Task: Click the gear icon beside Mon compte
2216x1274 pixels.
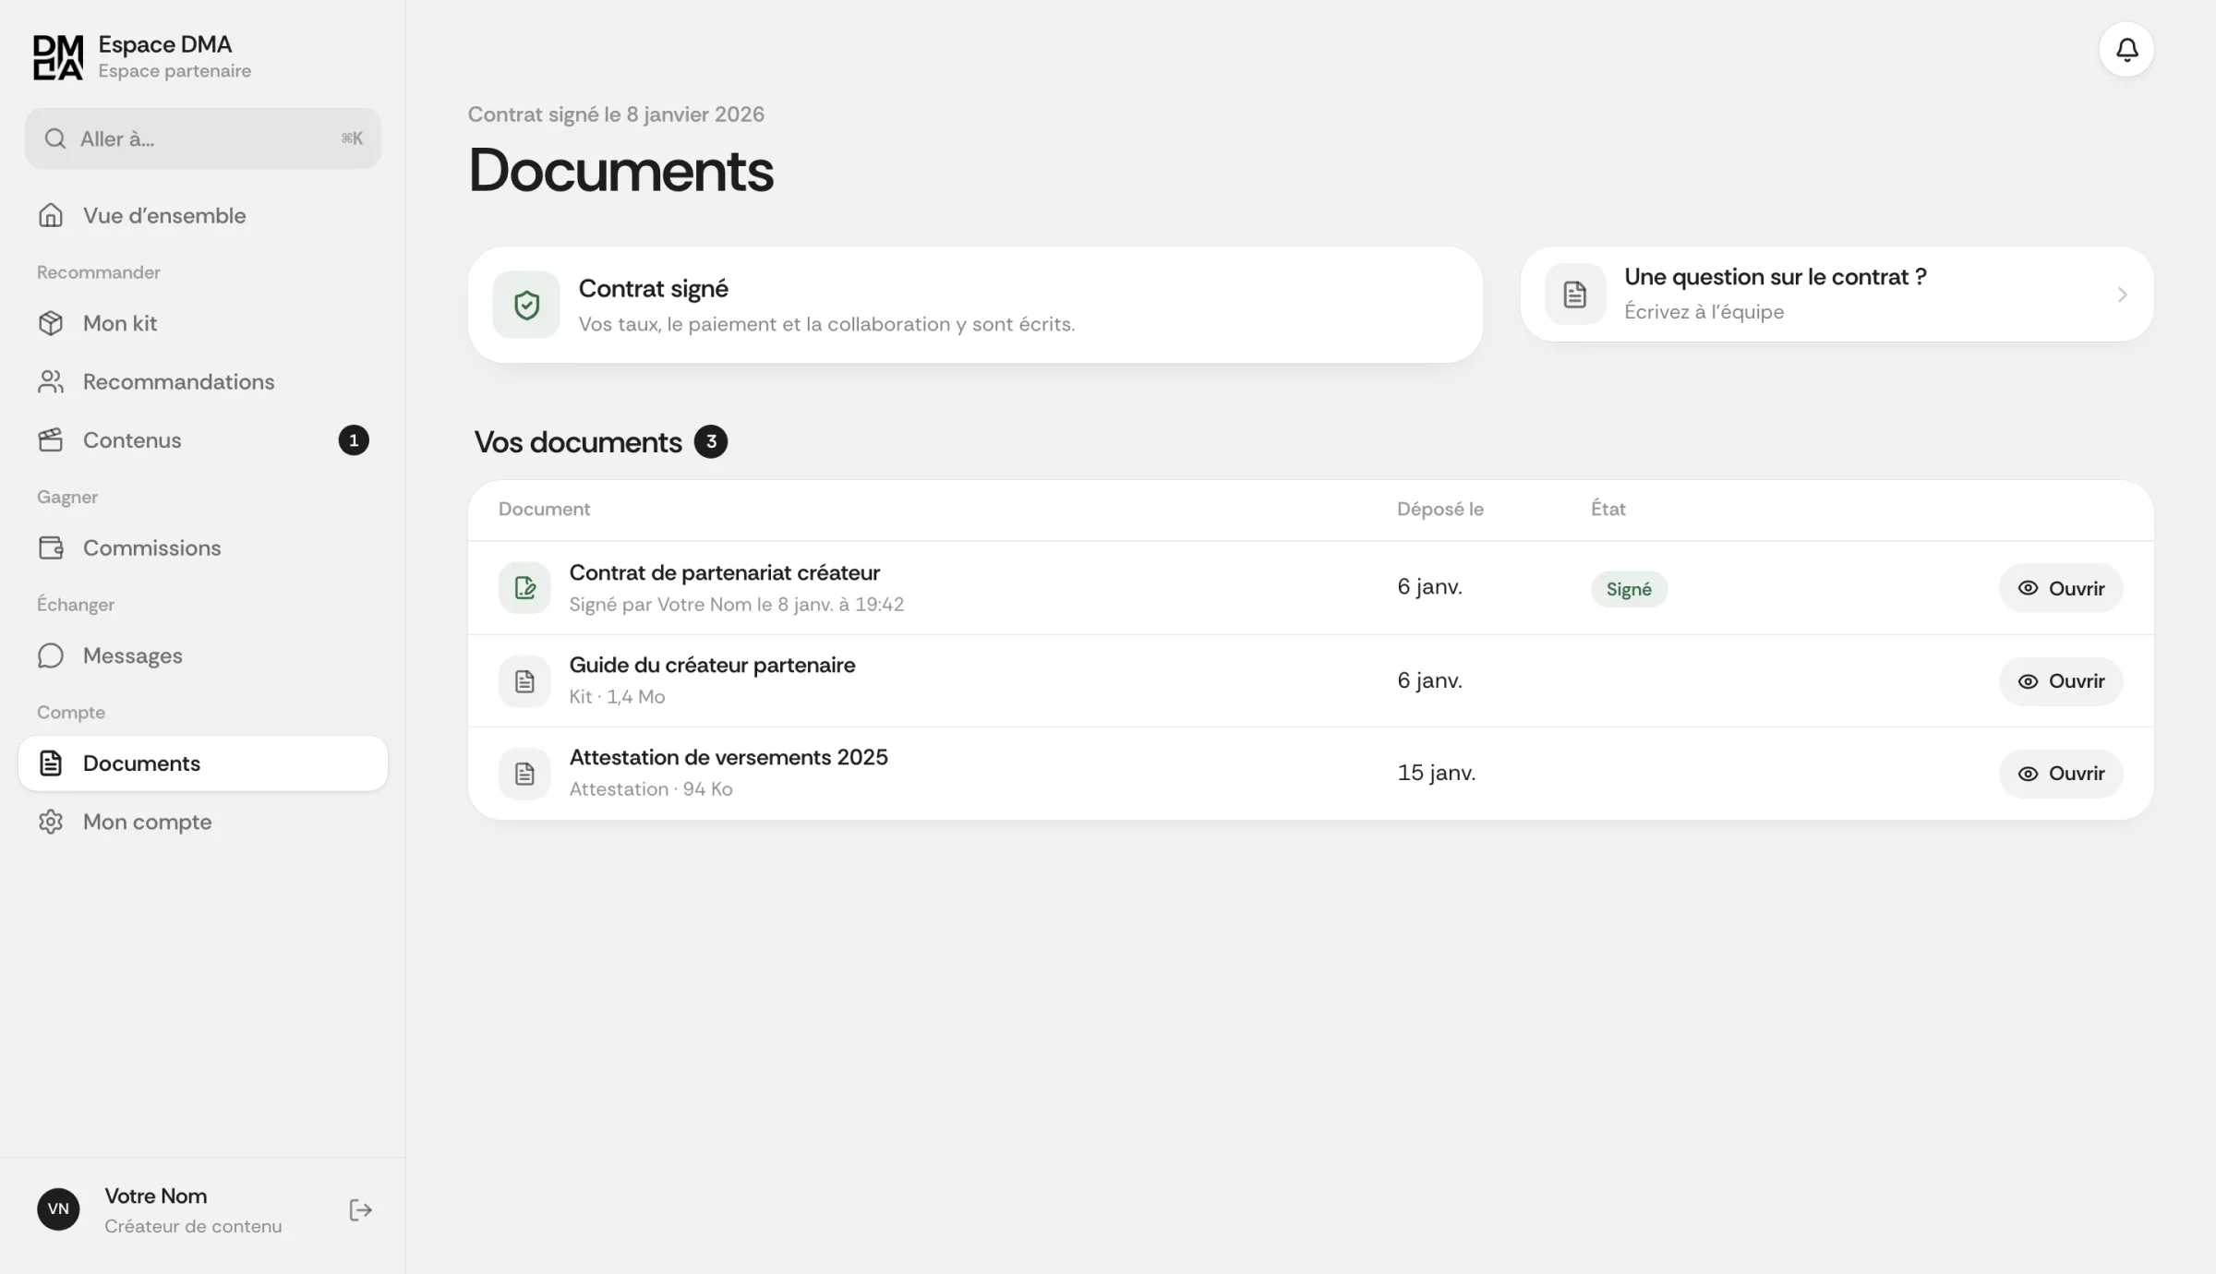Action: point(51,822)
